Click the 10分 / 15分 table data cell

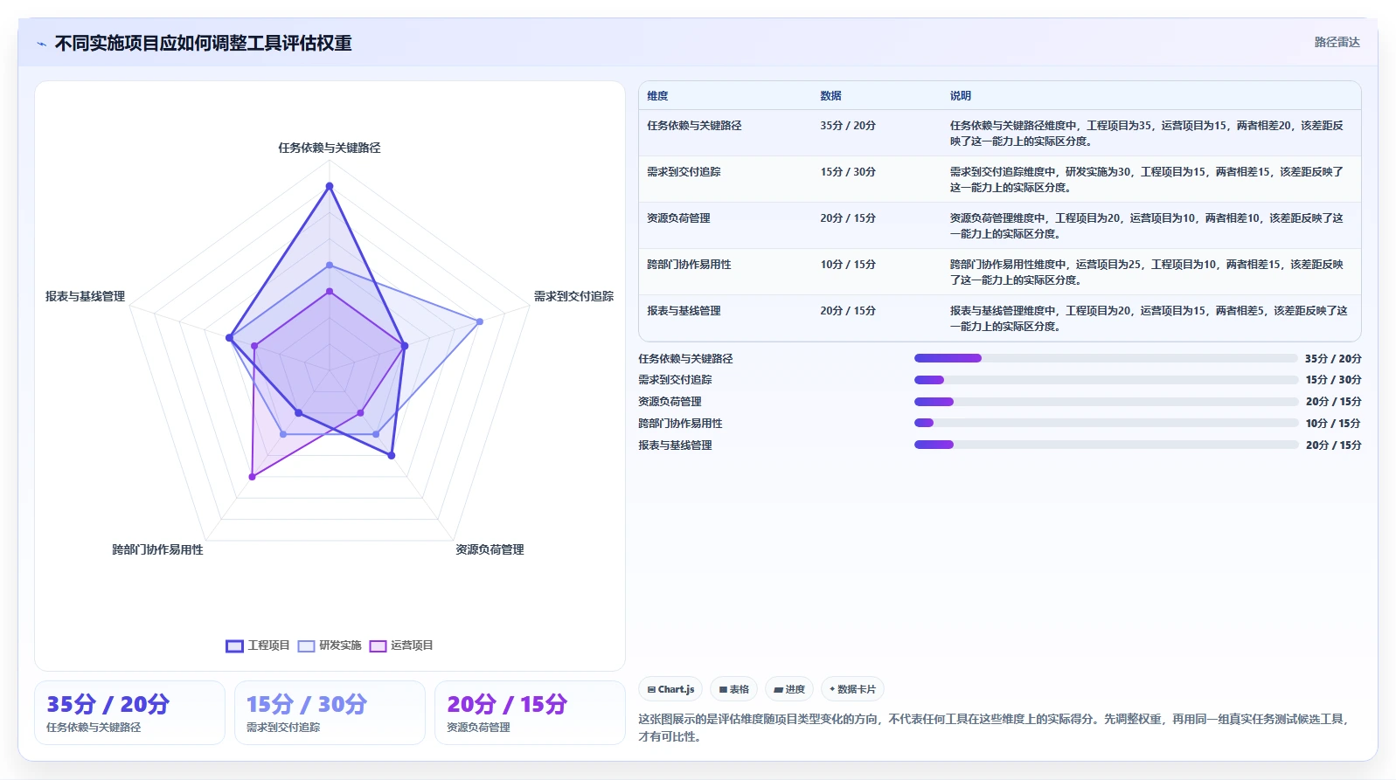point(848,265)
